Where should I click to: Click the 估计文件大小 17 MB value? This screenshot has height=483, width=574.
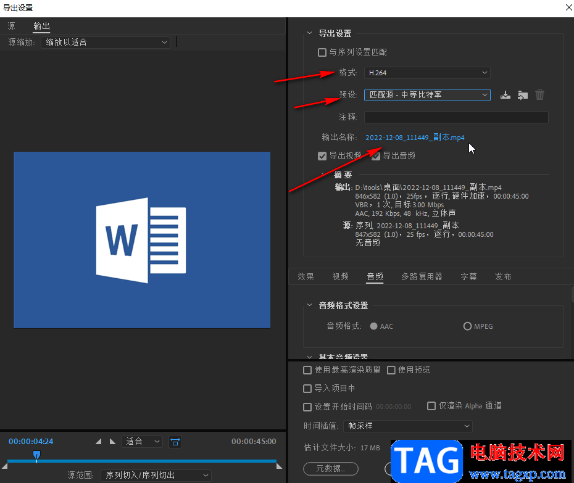pos(370,448)
